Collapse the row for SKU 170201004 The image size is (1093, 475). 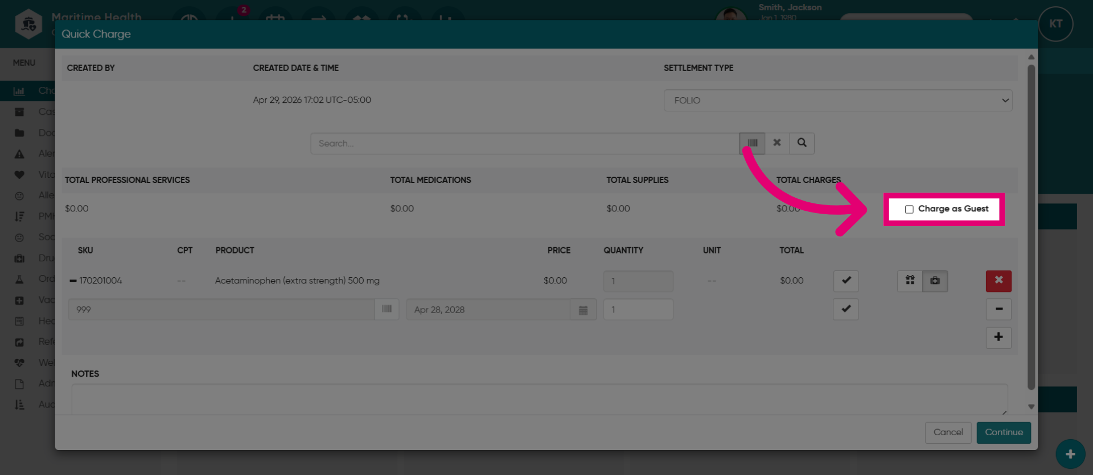(73, 281)
